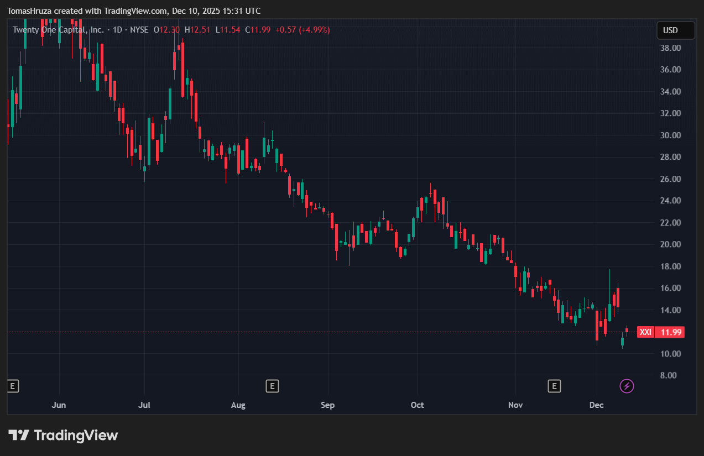Click the TradingView logo icon at bottom
This screenshot has height=456, width=704.
[18, 436]
